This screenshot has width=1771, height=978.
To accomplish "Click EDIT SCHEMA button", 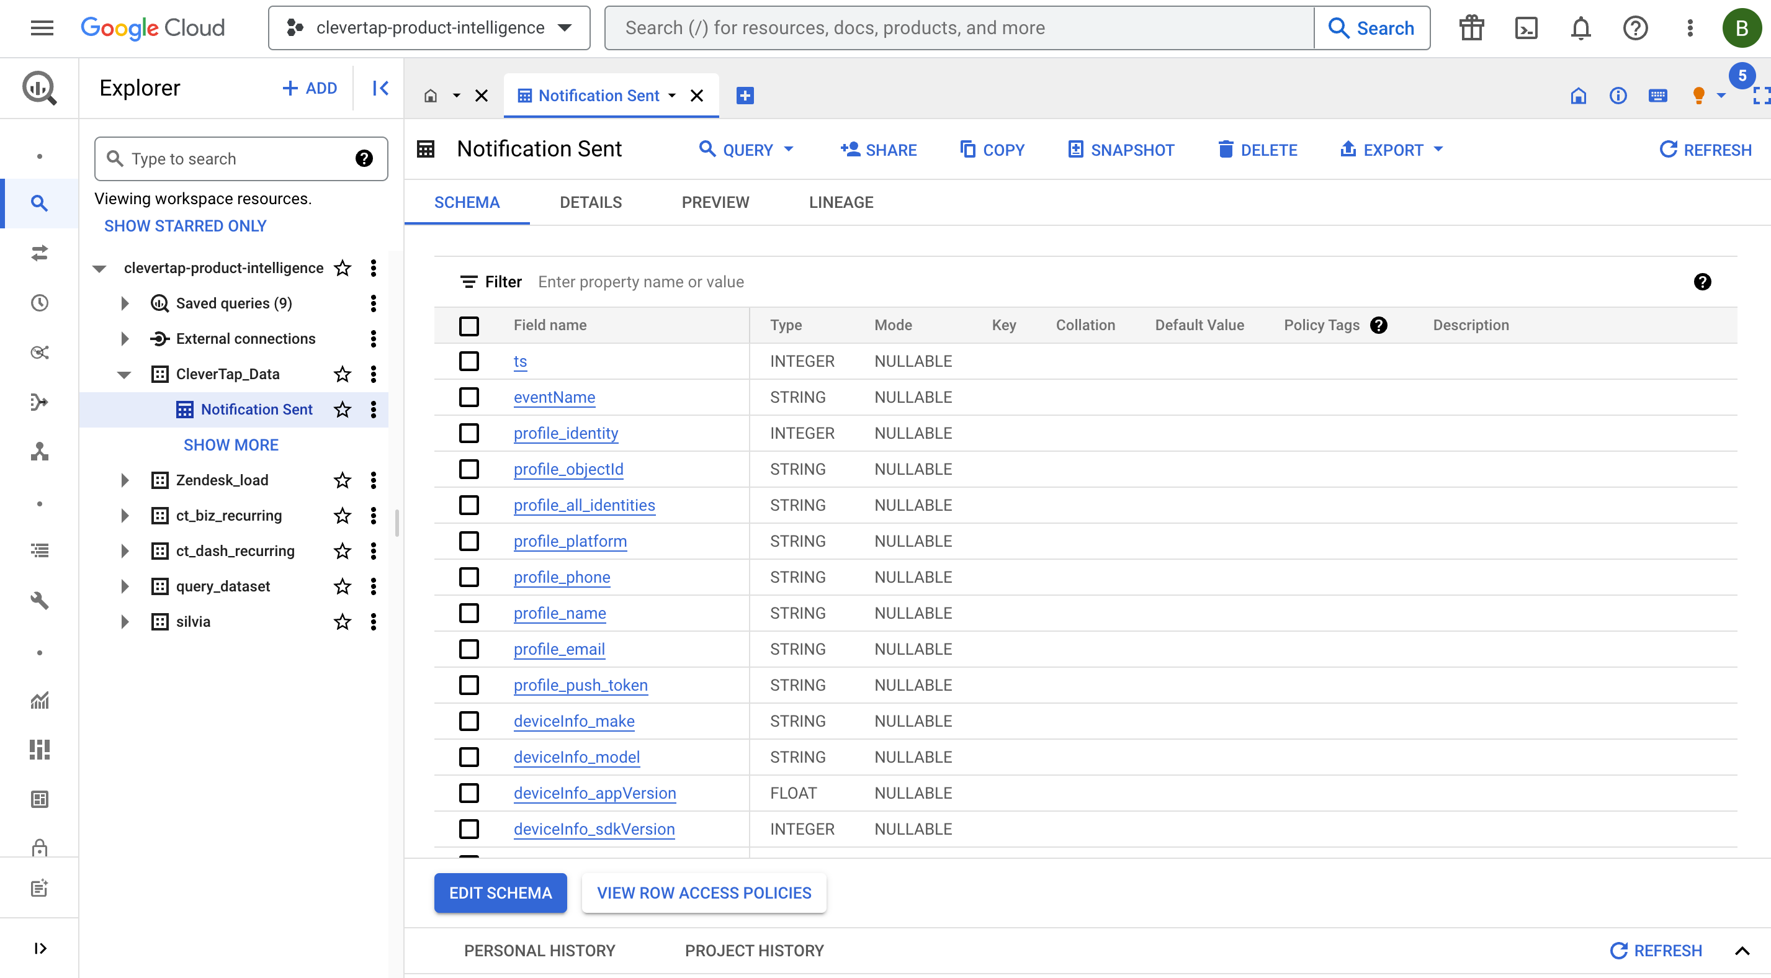I will [x=501, y=892].
